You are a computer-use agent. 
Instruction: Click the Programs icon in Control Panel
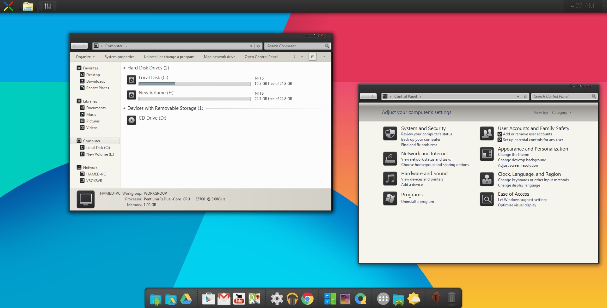390,199
